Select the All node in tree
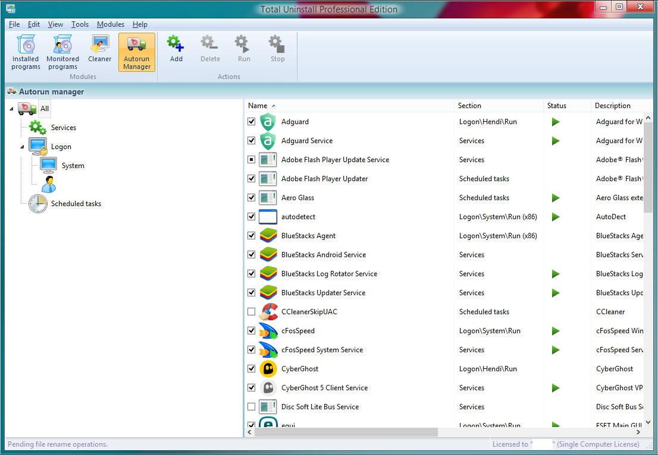The height and width of the screenshot is (455, 658). point(45,109)
